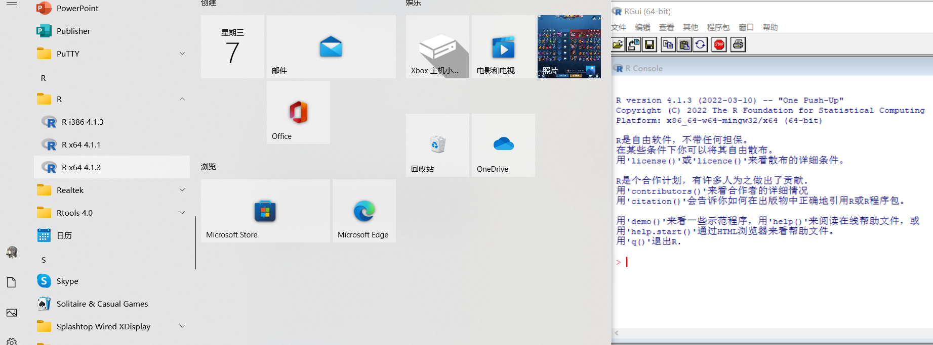Click the console line mentioning 'citation()'

click(760, 201)
